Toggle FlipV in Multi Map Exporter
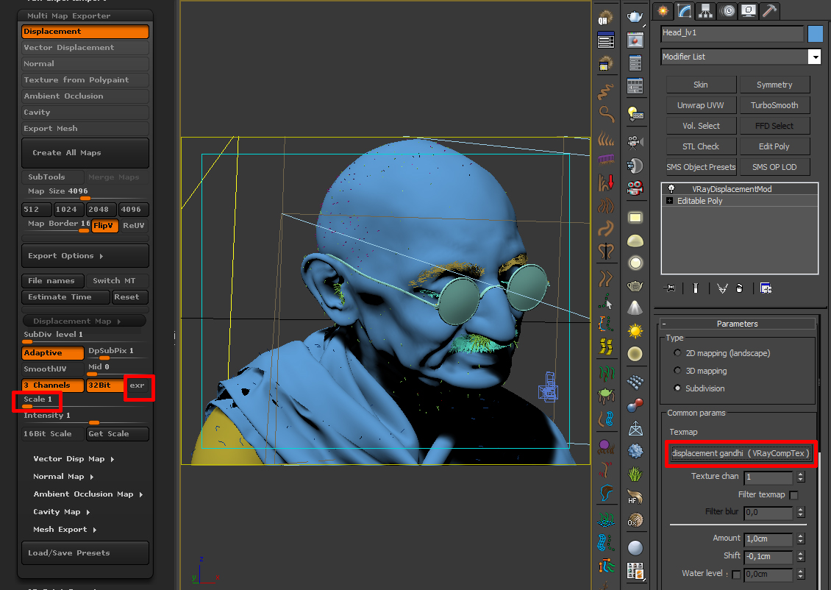This screenshot has width=831, height=590. 104,226
